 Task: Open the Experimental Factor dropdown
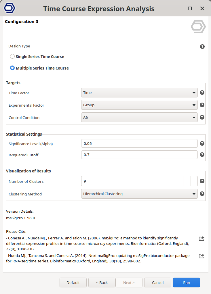point(139,105)
